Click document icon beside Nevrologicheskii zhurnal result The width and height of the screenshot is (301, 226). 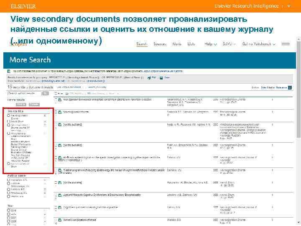pyautogui.click(x=60, y=112)
